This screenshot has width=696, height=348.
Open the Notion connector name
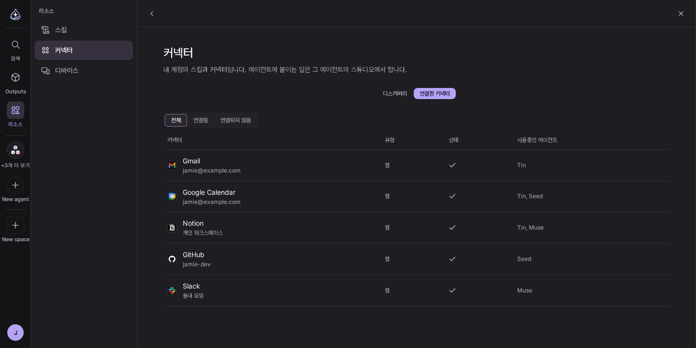(193, 223)
